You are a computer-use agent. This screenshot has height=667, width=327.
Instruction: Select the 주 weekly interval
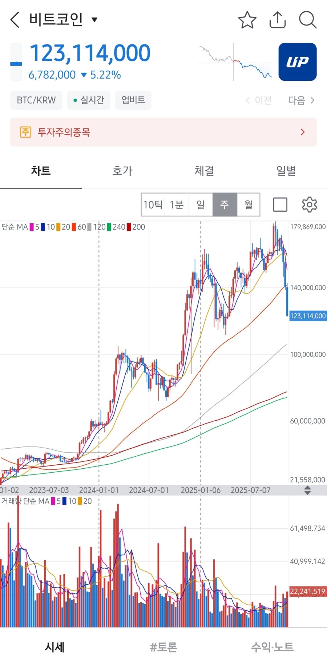tap(225, 205)
